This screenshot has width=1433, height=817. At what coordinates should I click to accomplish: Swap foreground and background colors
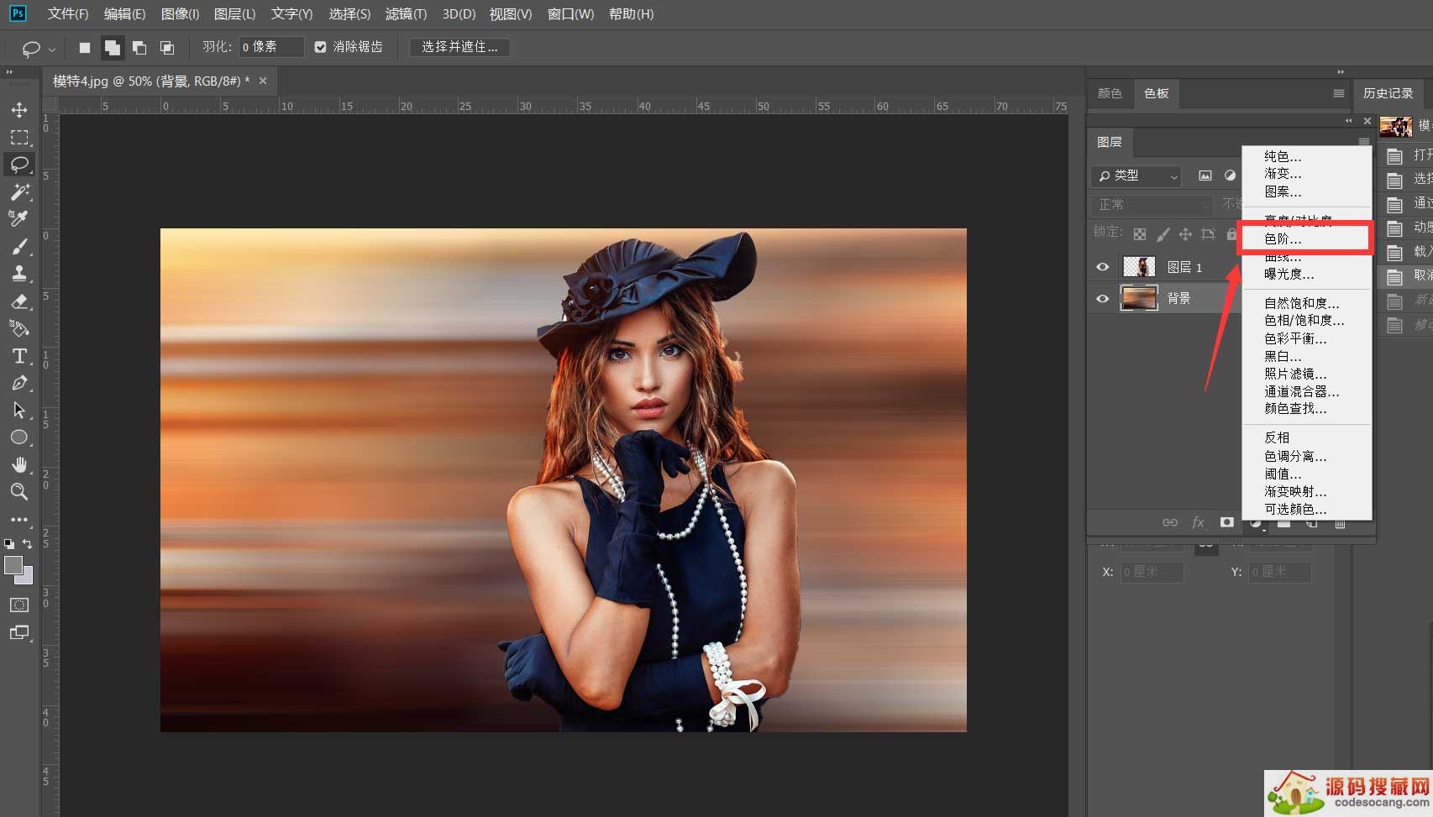(x=28, y=543)
